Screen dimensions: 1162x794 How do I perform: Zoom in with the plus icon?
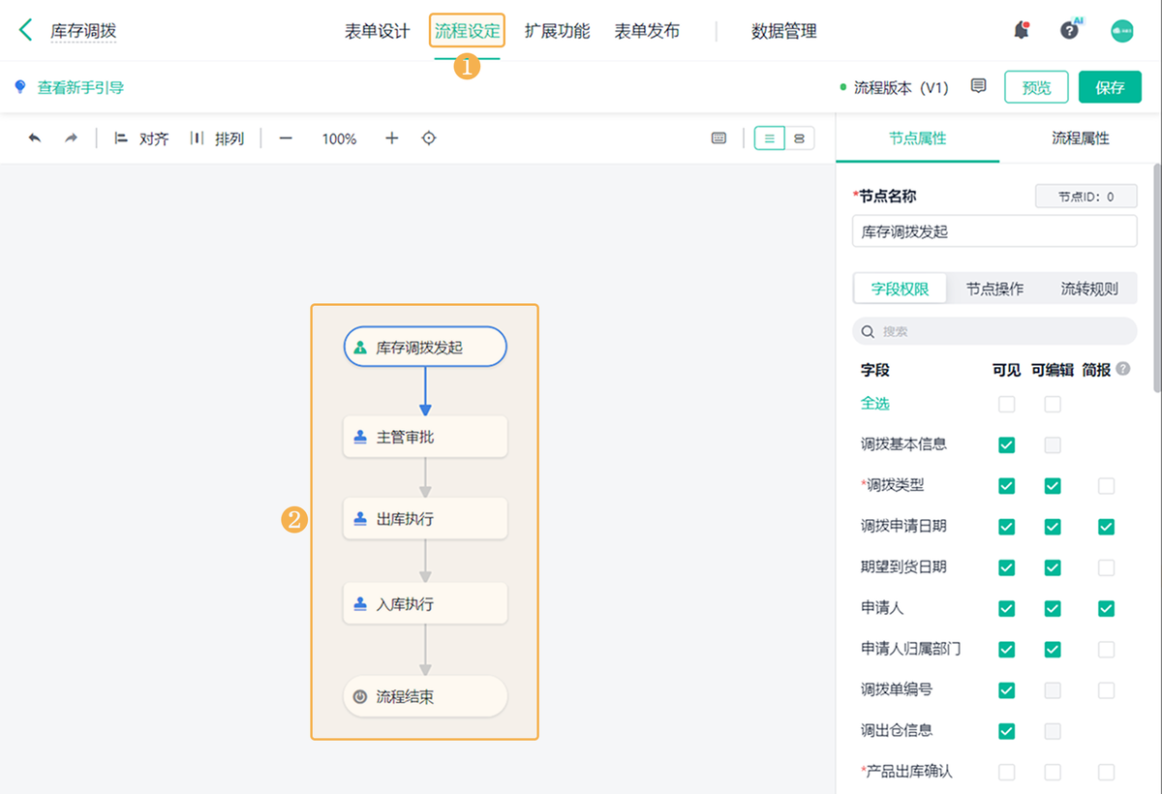391,138
